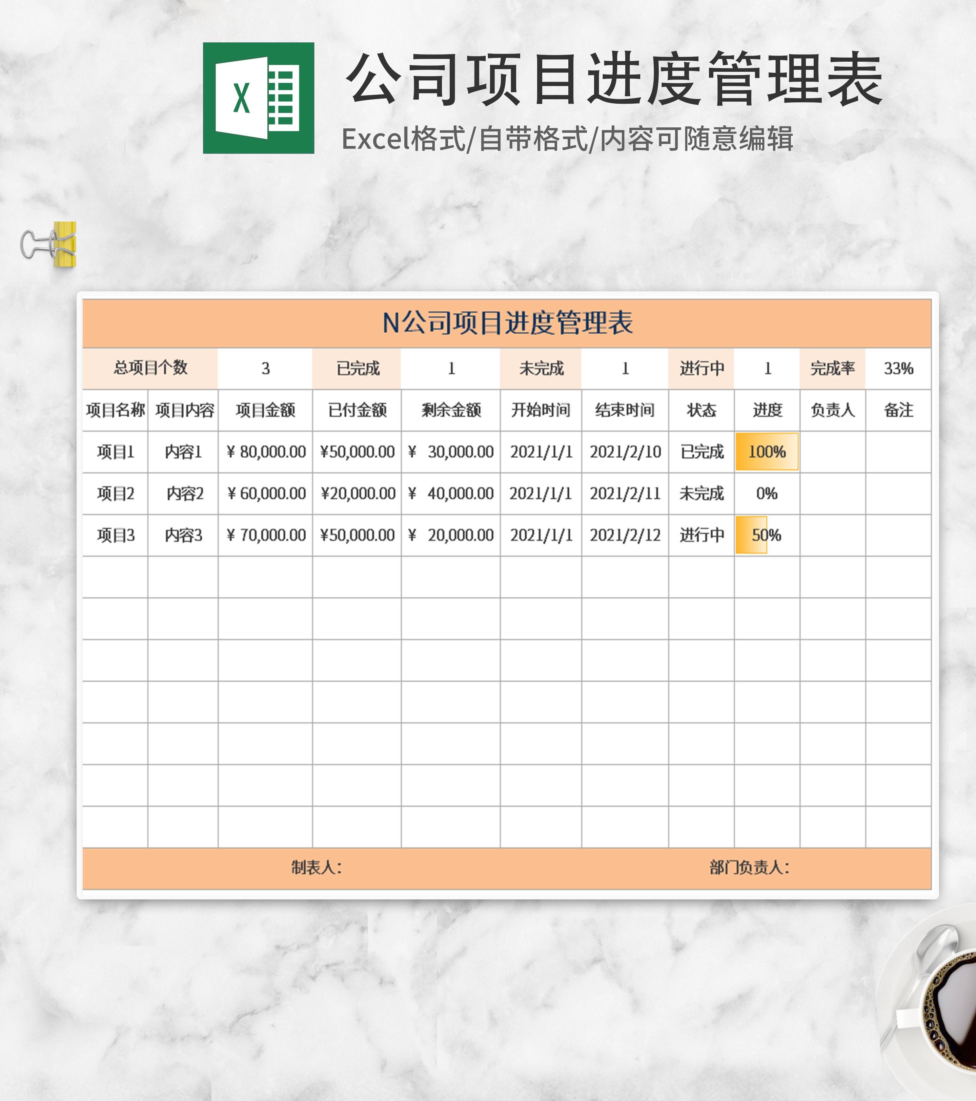Viewport: 976px width, 1101px height.
Task: Click the 完成率 33% value cell
Action: point(898,369)
